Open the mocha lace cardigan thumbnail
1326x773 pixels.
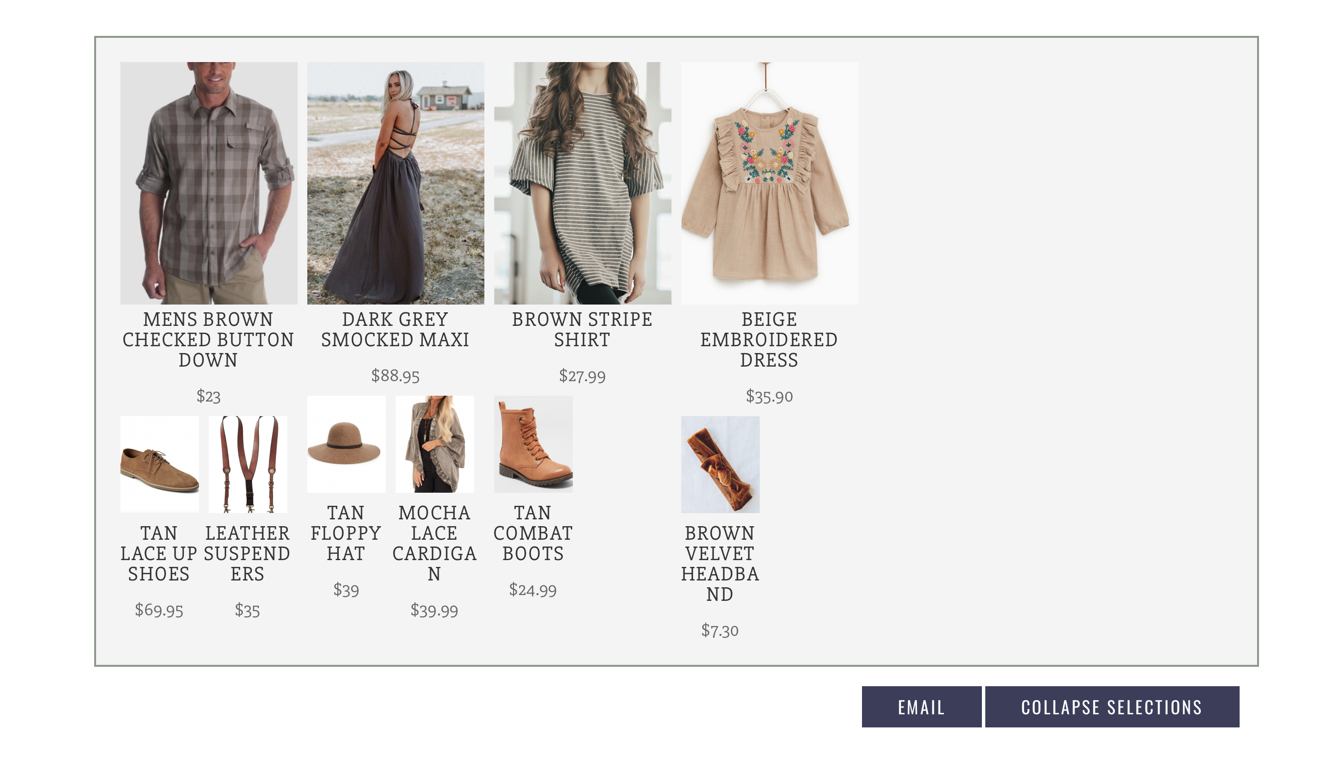(434, 444)
